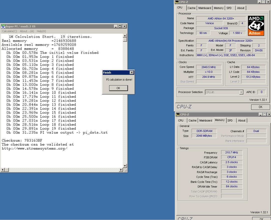
Task: Click the Voltage value 1.568 v
Action: click(237, 33)
